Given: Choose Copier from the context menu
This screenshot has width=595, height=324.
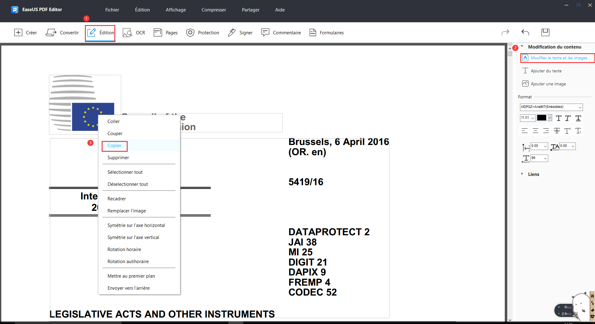Looking at the screenshot, I should pyautogui.click(x=139, y=146).
